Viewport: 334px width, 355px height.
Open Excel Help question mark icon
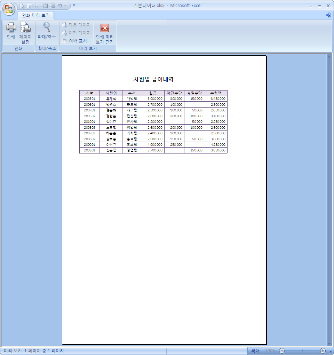click(x=329, y=15)
